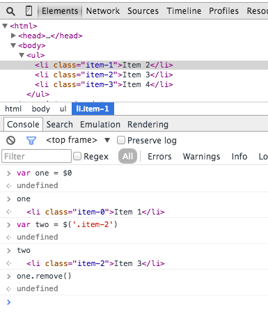Collapse the body element node
Image resolution: width=268 pixels, height=319 pixels.
[13, 45]
